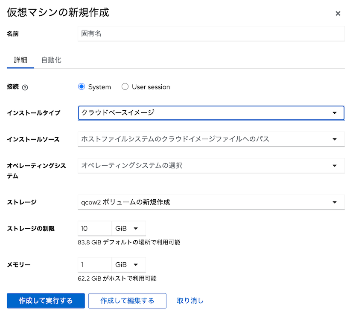Image resolution: width=353 pixels, height=313 pixels.
Task: Click the 作成して編集する button
Action: (128, 301)
